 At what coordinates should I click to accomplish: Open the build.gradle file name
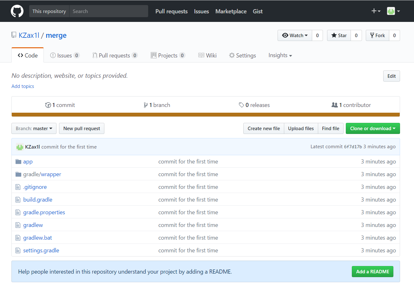pyautogui.click(x=38, y=200)
